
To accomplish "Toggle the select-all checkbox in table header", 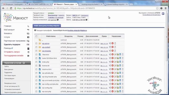I will [x=36, y=36].
